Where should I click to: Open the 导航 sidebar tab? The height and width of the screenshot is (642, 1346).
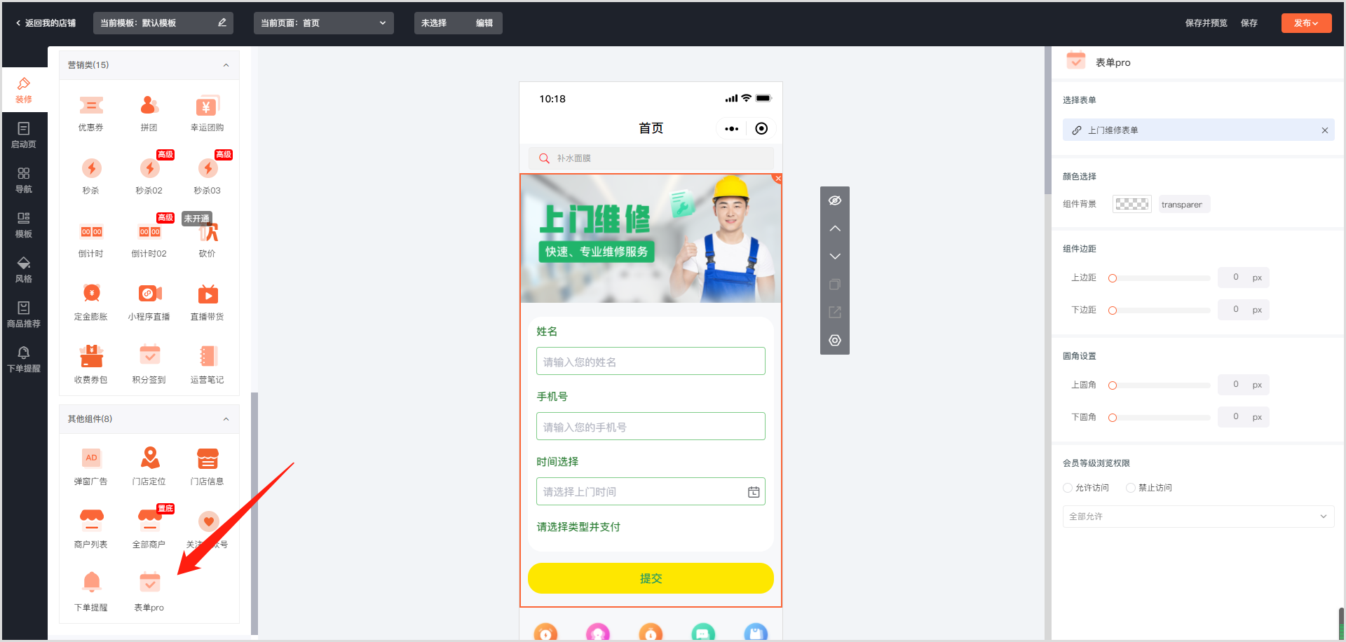point(24,179)
